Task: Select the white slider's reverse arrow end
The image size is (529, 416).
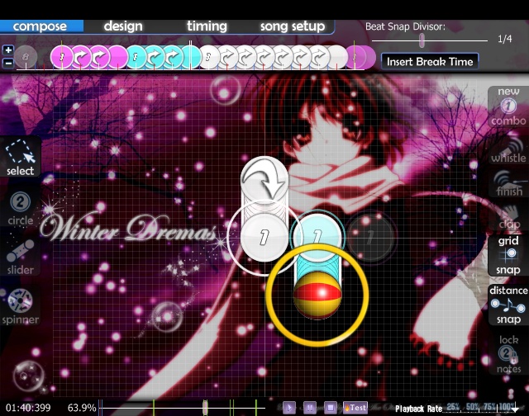Action: tap(264, 180)
